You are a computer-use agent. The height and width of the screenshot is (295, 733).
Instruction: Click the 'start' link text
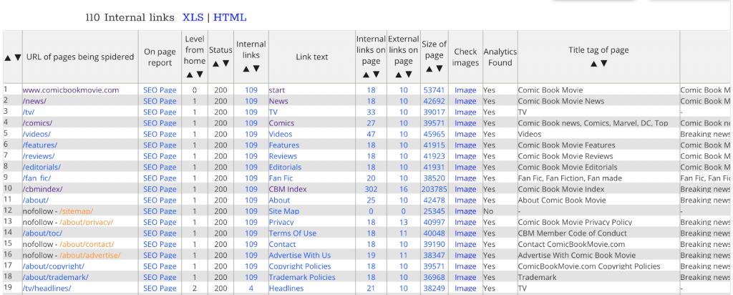point(277,90)
